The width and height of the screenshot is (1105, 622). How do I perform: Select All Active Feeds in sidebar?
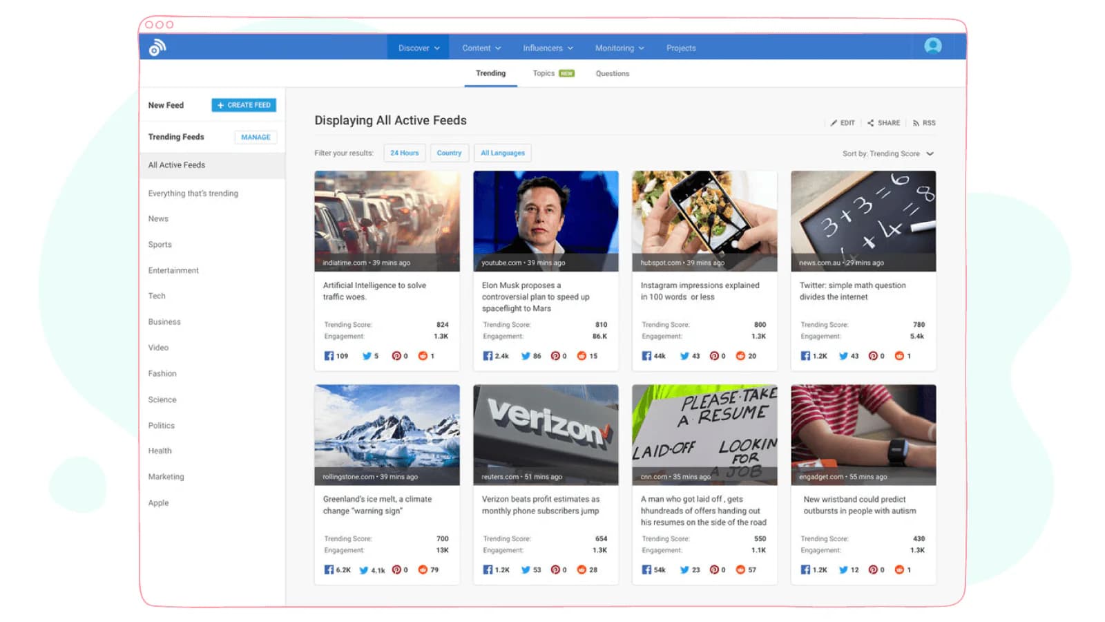213,165
